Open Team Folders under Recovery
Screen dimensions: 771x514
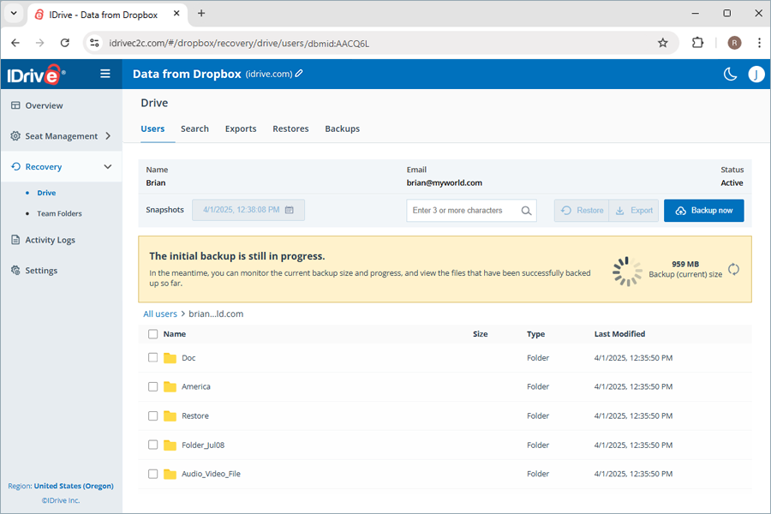59,213
